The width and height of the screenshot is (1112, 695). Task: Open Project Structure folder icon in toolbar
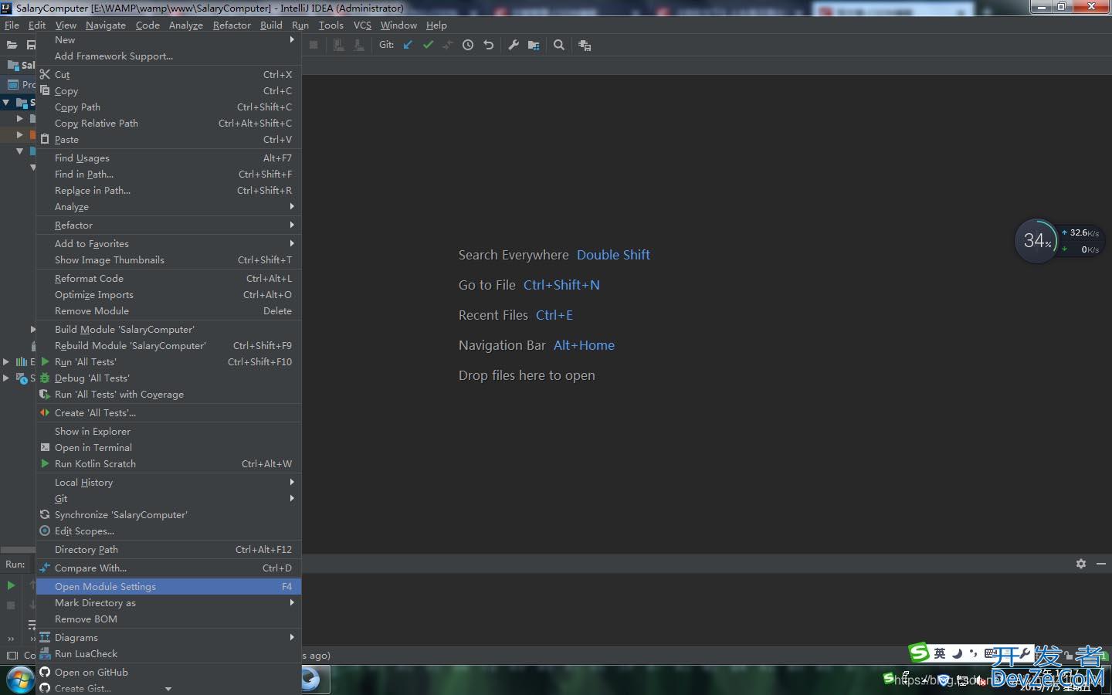point(534,45)
